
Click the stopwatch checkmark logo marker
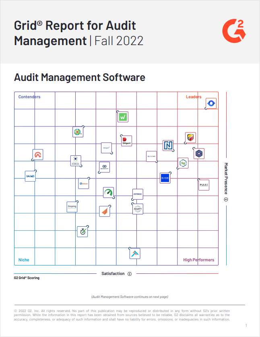(x=83, y=232)
